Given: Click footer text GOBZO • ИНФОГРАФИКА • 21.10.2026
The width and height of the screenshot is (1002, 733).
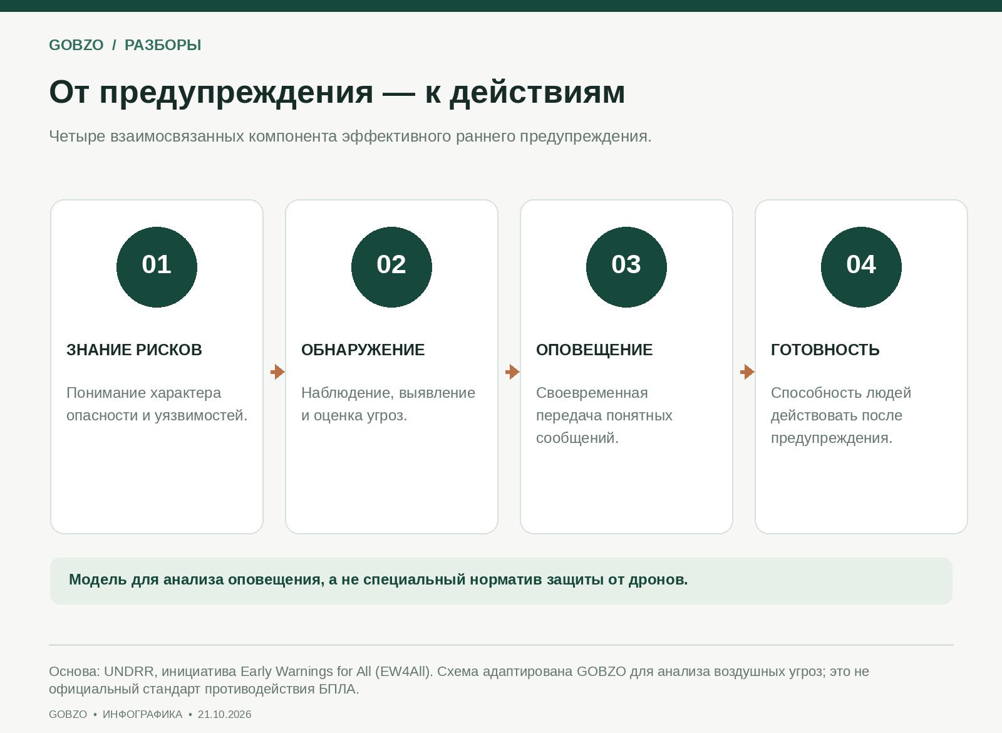Looking at the screenshot, I should pyautogui.click(x=150, y=714).
